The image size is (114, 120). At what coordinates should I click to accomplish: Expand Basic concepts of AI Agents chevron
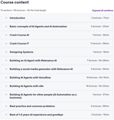coord(6,27)
